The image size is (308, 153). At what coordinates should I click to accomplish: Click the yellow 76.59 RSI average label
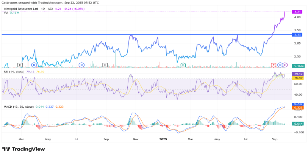(x=297, y=77)
